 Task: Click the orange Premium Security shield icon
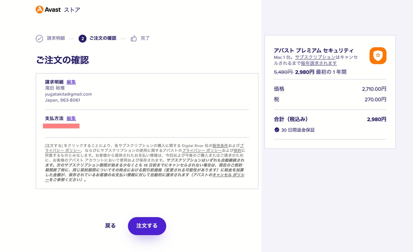pyautogui.click(x=378, y=56)
